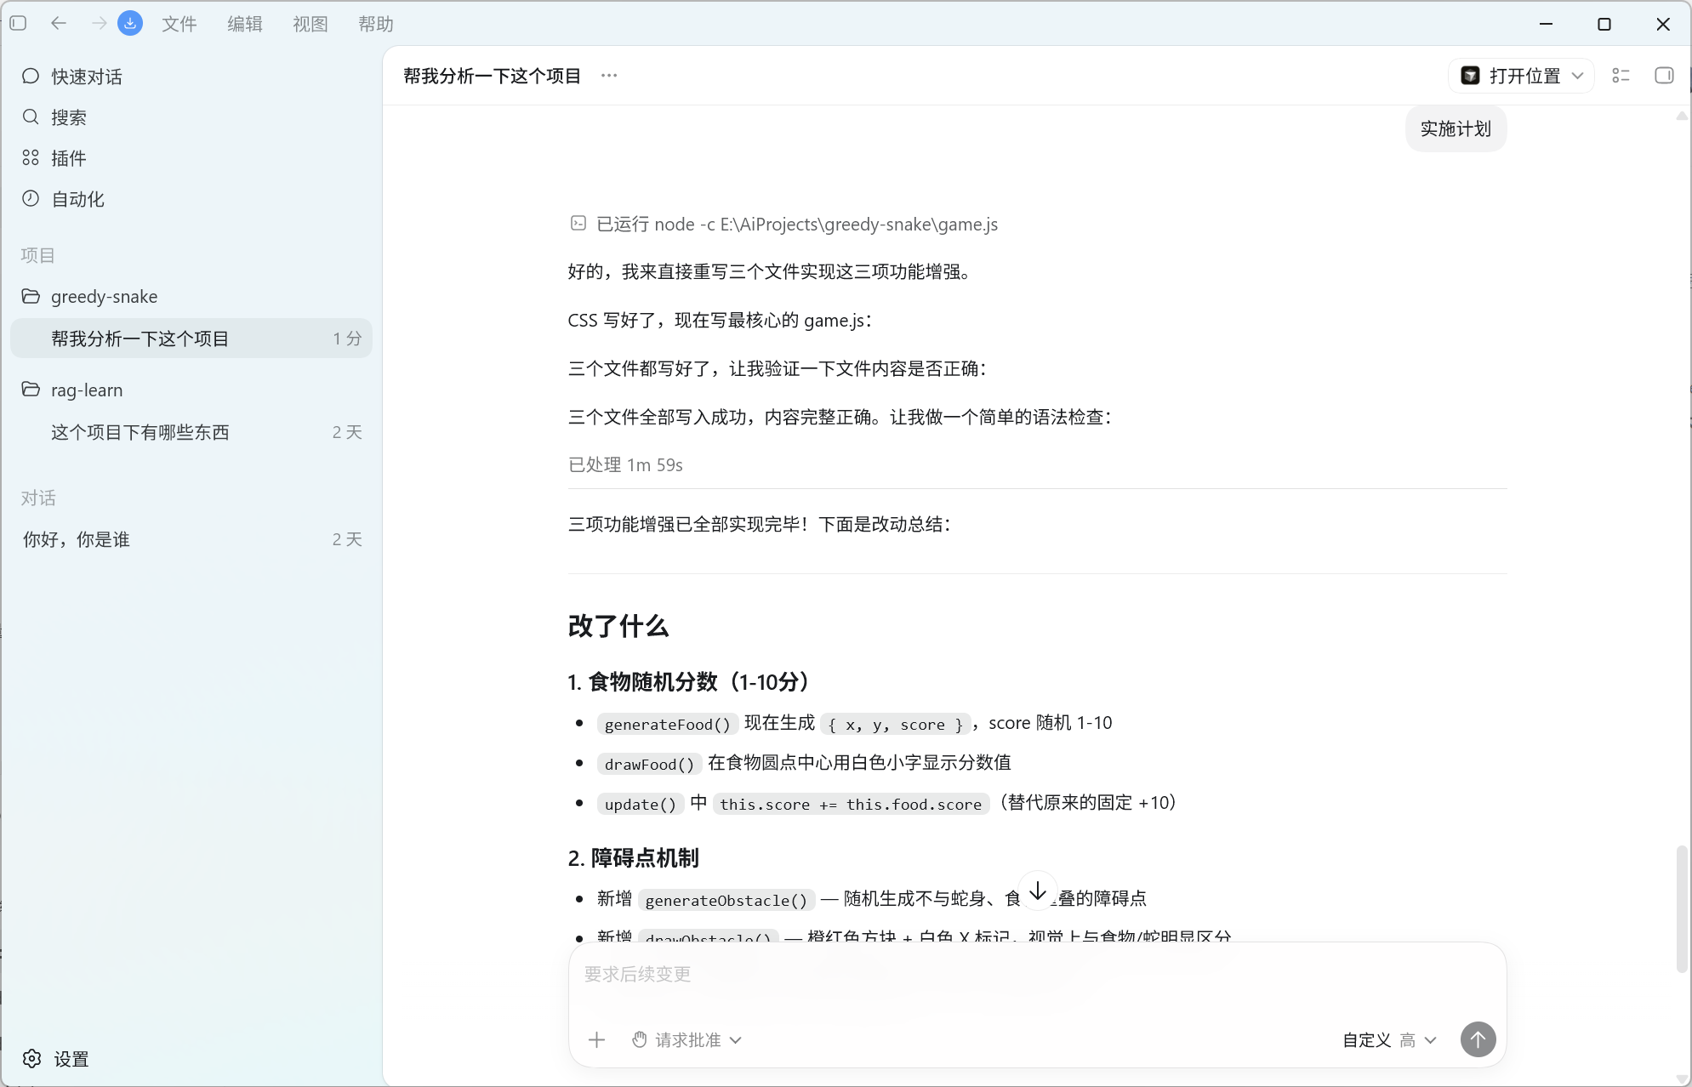Click the 实施计划 message bubble

(x=1456, y=129)
